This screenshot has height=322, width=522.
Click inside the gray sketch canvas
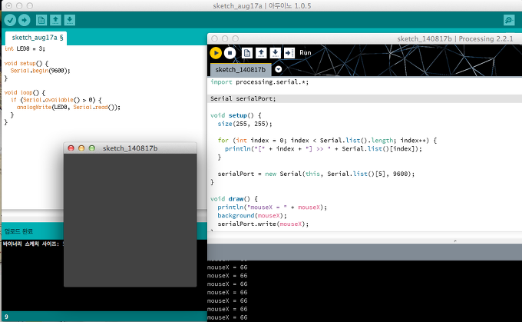pyautogui.click(x=130, y=220)
